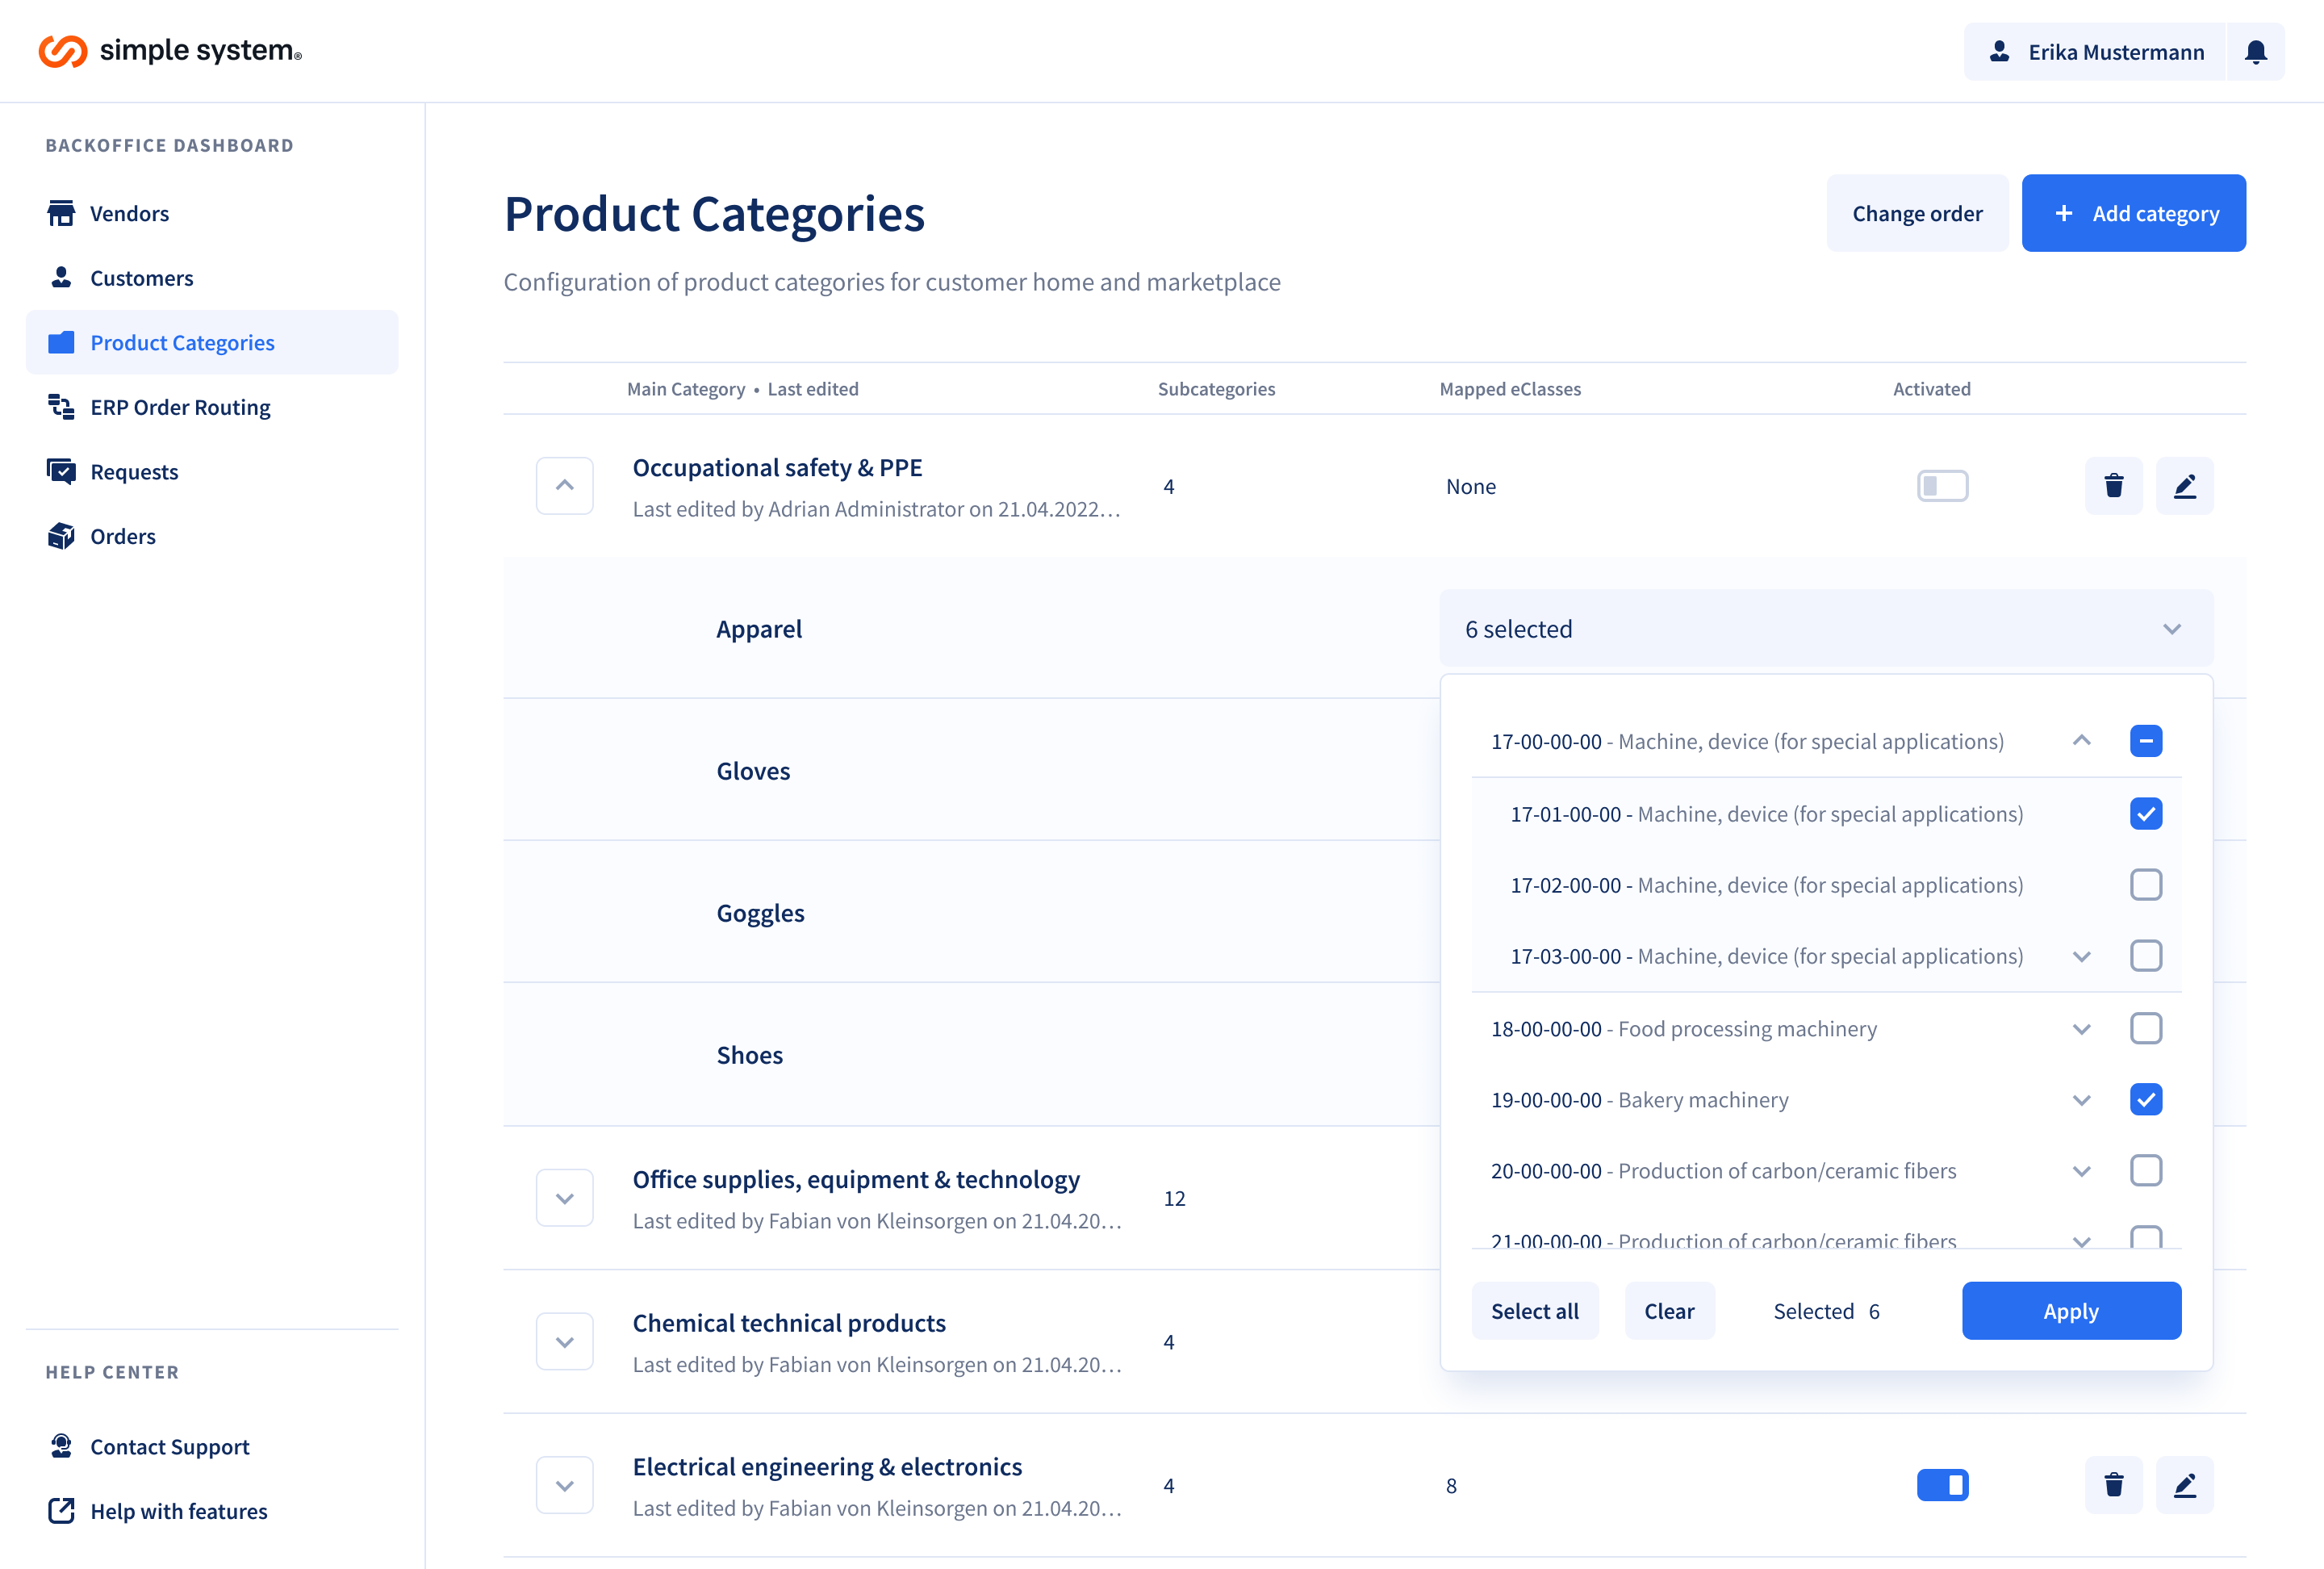Collapse the Occupational safety & PPE row

coord(564,486)
